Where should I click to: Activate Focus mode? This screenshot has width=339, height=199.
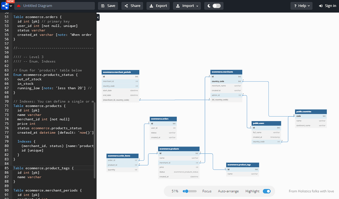[207, 191]
